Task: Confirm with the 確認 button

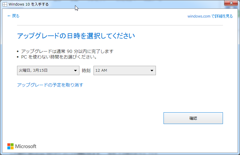Action: click(193, 118)
